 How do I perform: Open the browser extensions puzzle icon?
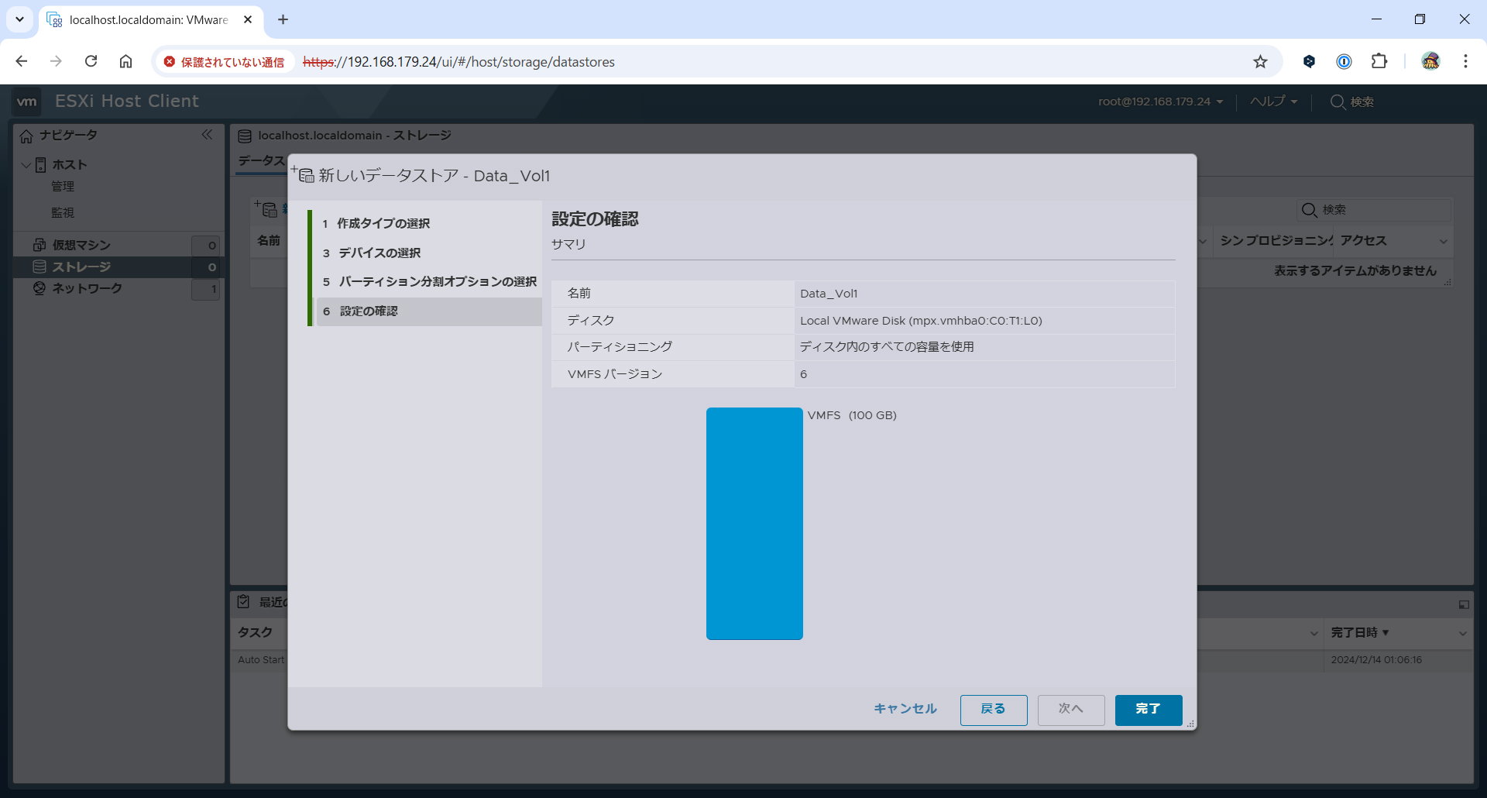coord(1379,61)
